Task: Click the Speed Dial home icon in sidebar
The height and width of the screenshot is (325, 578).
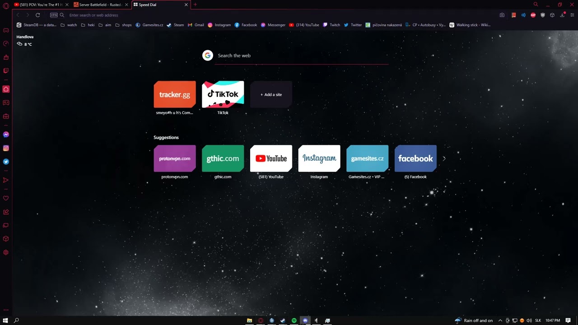Action: coord(6,89)
